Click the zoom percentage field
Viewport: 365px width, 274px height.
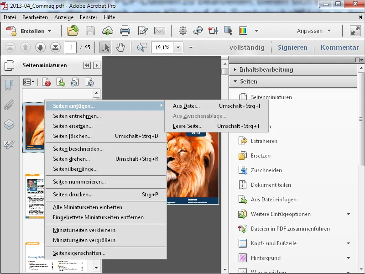click(162, 47)
